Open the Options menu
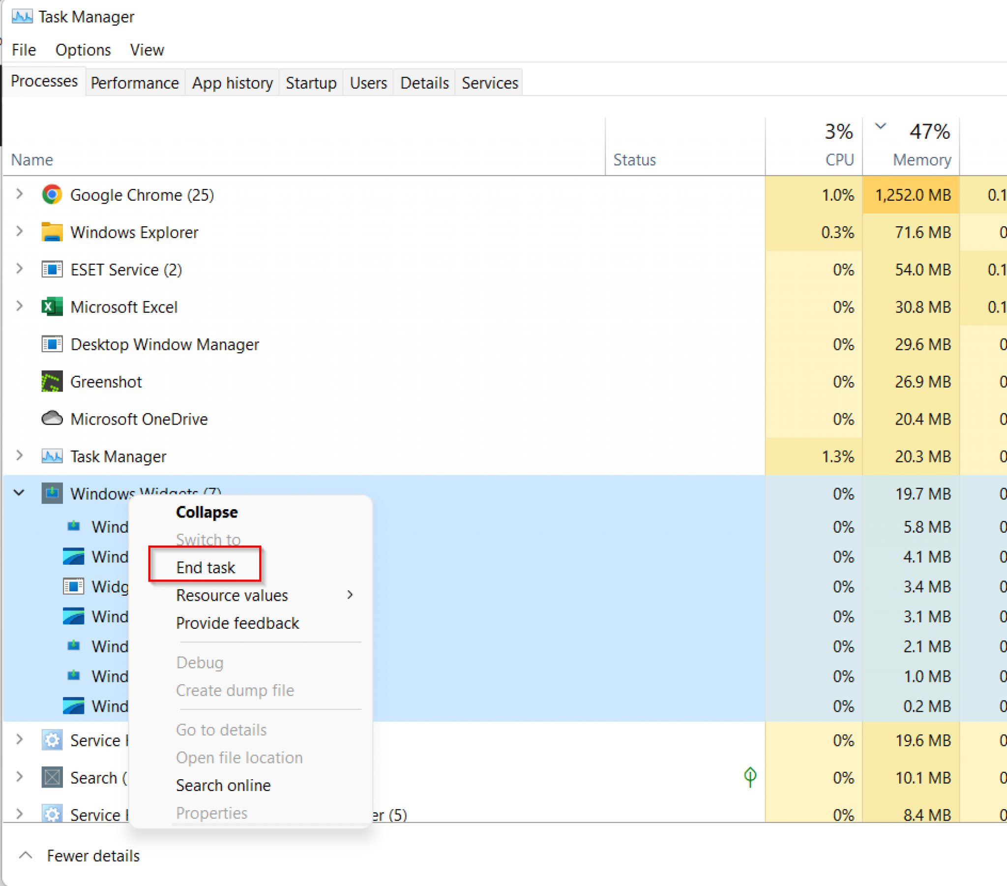The width and height of the screenshot is (1007, 886). coord(83,50)
